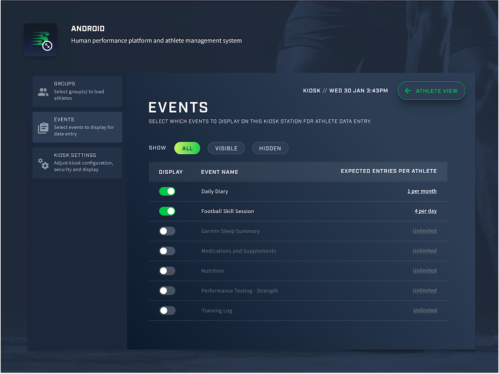Click the Kiosk date and time text
This screenshot has width=499, height=374.
[x=346, y=91]
